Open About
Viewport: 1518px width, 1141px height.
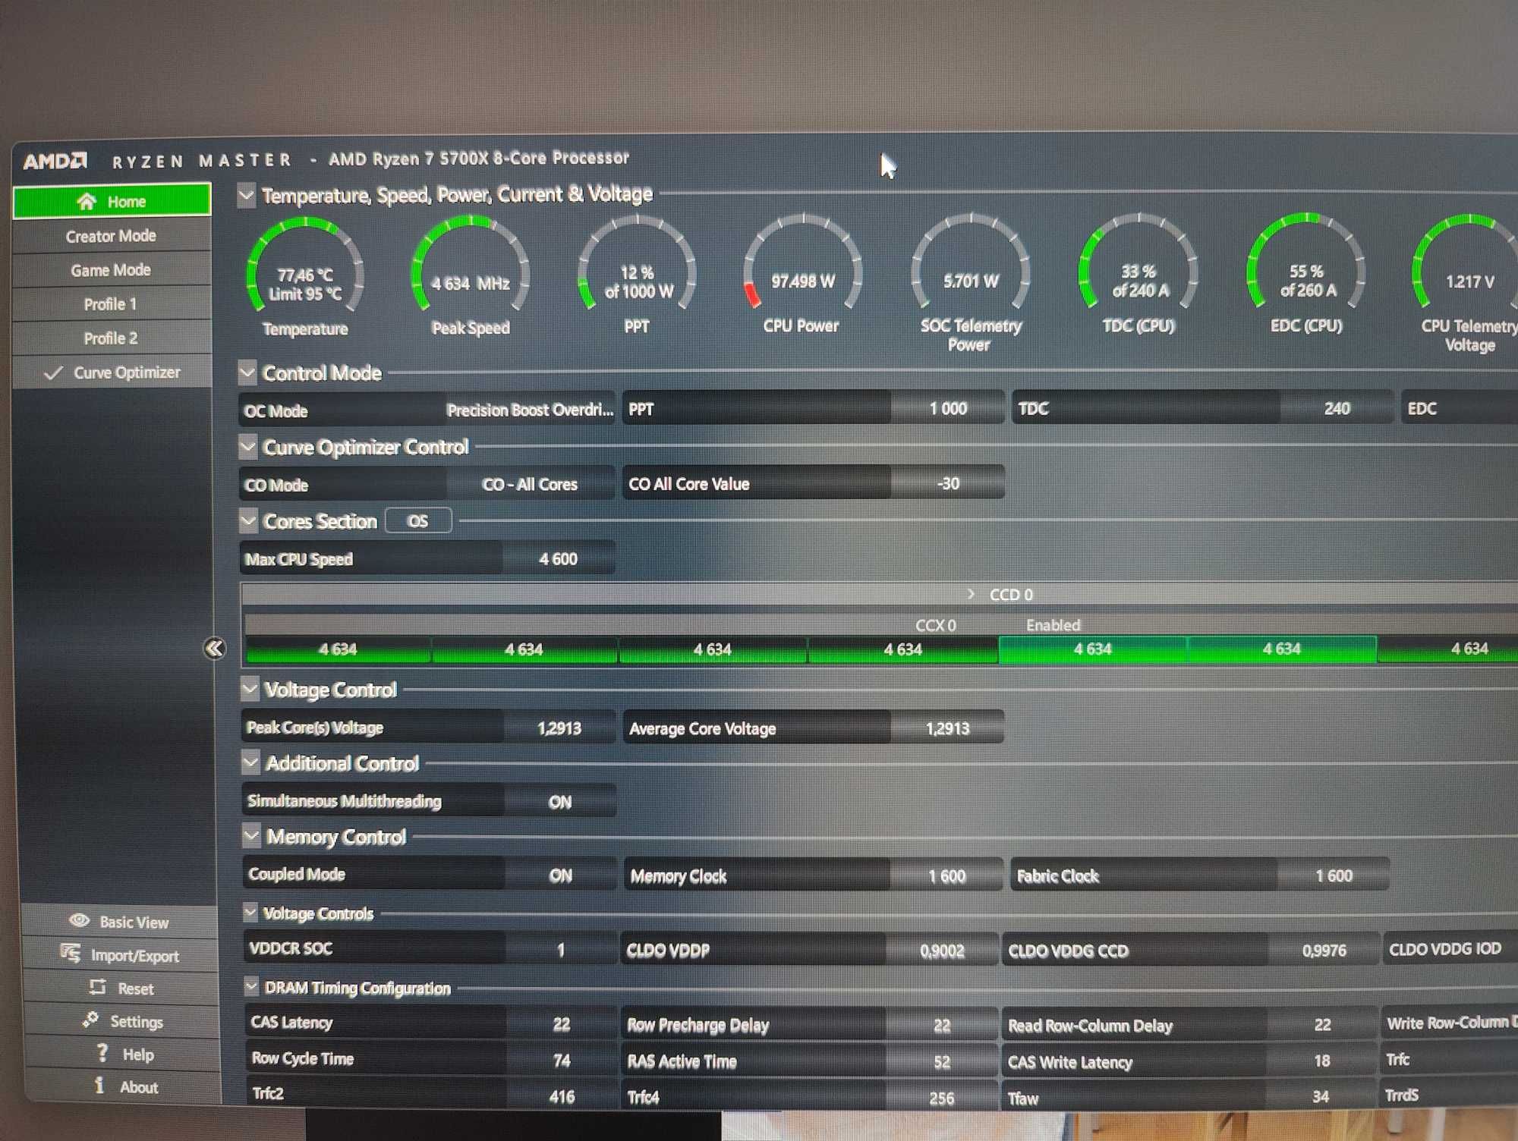[124, 1087]
